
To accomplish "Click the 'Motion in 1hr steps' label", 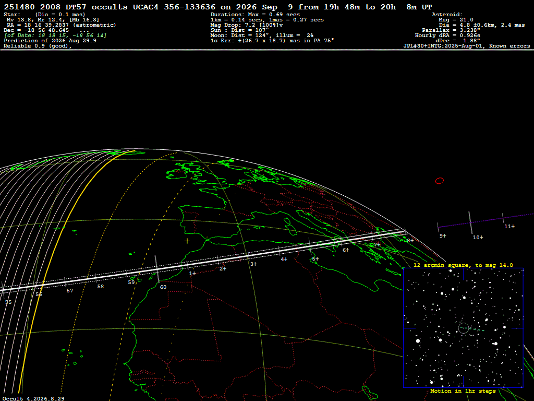I will click(463, 391).
